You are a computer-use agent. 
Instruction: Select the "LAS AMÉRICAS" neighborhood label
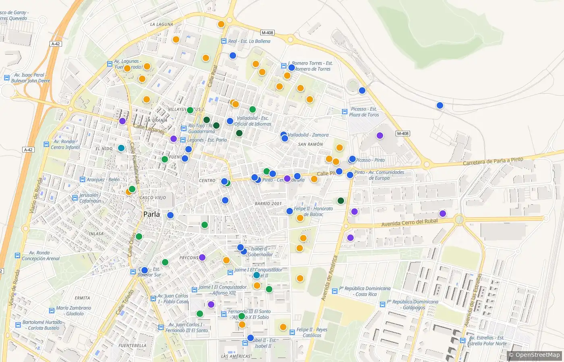pos(236,356)
